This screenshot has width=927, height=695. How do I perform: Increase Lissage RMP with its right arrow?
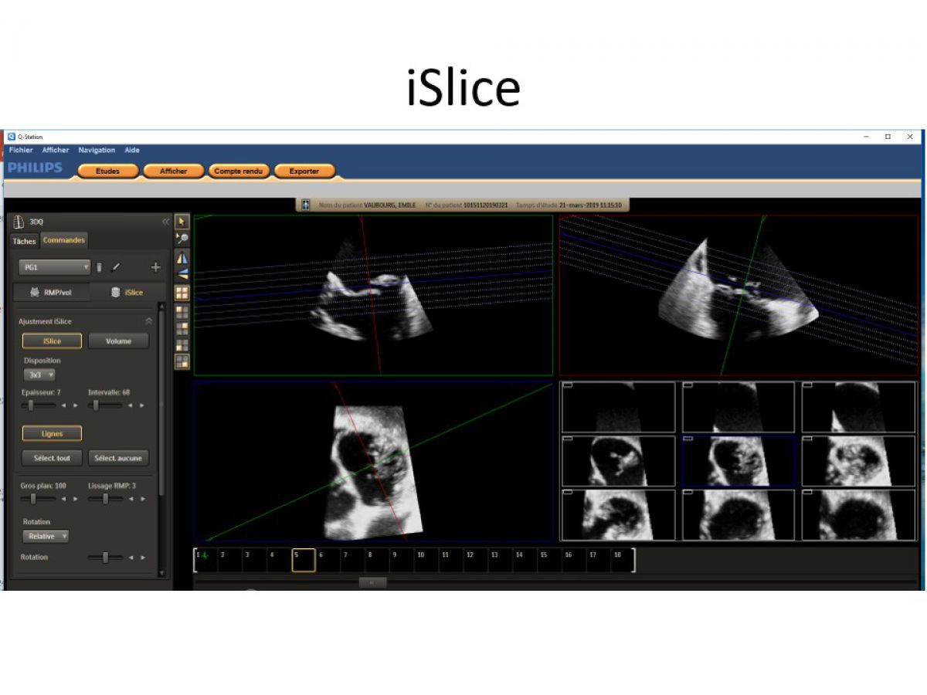(142, 499)
